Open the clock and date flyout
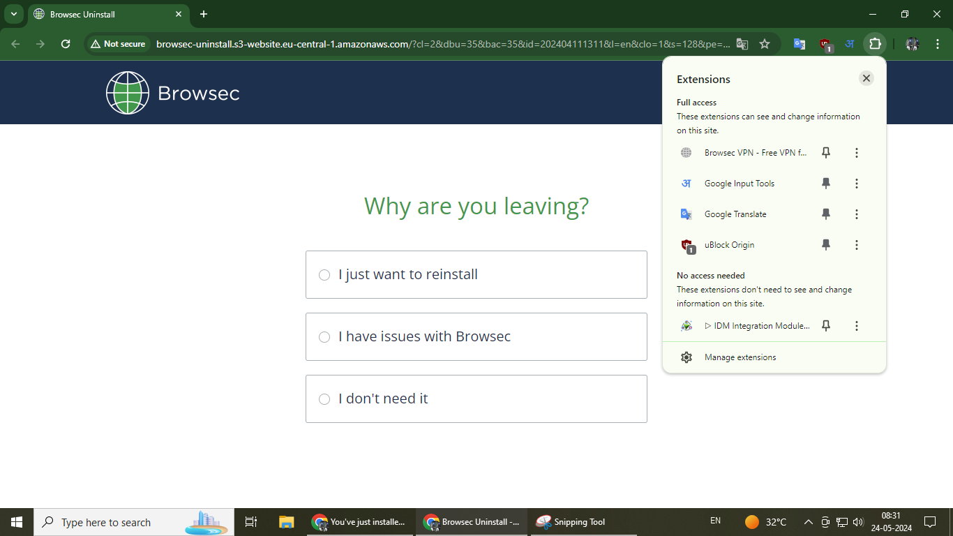The image size is (953, 536). click(x=891, y=522)
